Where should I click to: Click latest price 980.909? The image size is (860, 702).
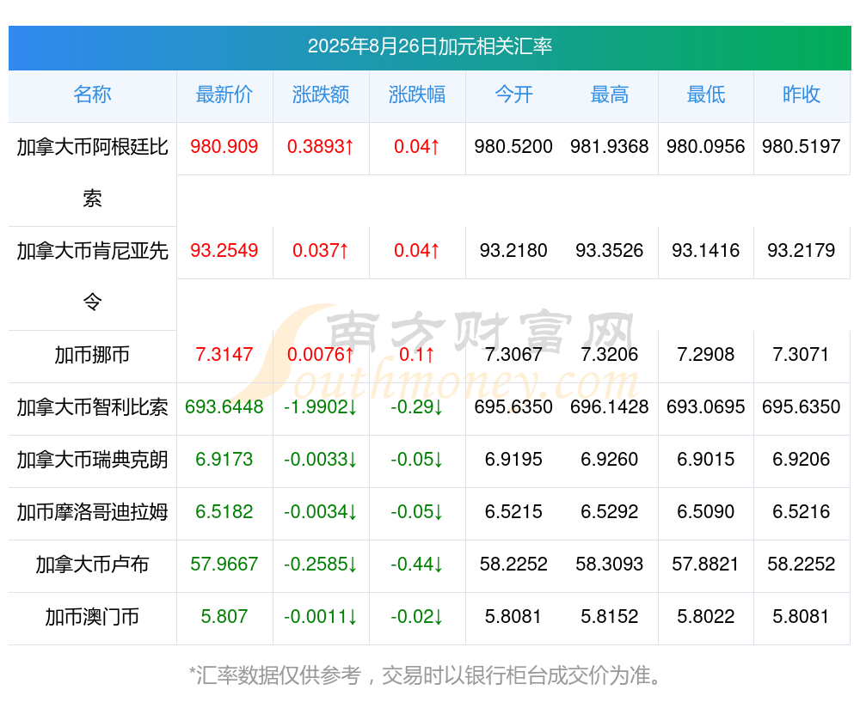click(x=224, y=147)
